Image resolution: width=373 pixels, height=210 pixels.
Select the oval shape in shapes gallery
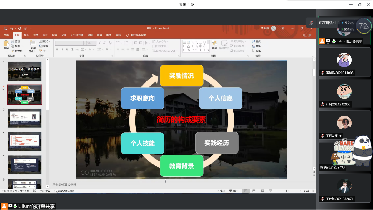click(204, 42)
